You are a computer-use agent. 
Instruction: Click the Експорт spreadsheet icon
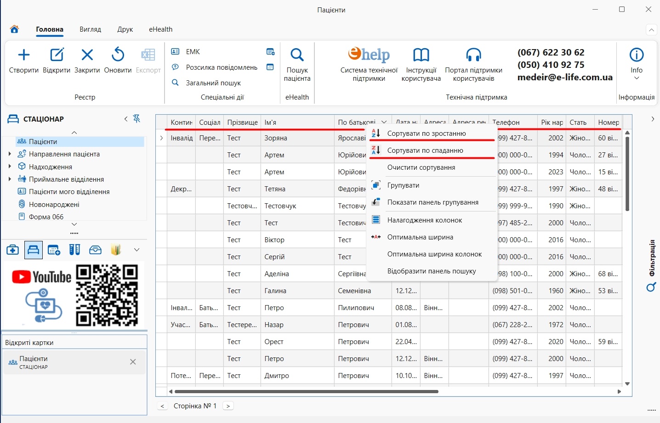(x=148, y=55)
